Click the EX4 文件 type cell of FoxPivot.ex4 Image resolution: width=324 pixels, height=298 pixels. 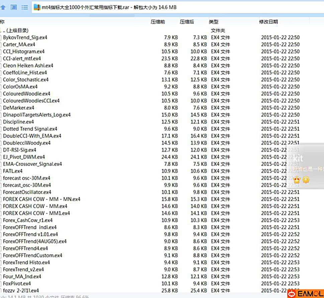[x=220, y=284]
